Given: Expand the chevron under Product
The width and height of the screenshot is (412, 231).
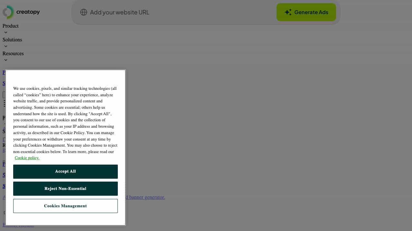Looking at the screenshot, I should (x=6, y=32).
